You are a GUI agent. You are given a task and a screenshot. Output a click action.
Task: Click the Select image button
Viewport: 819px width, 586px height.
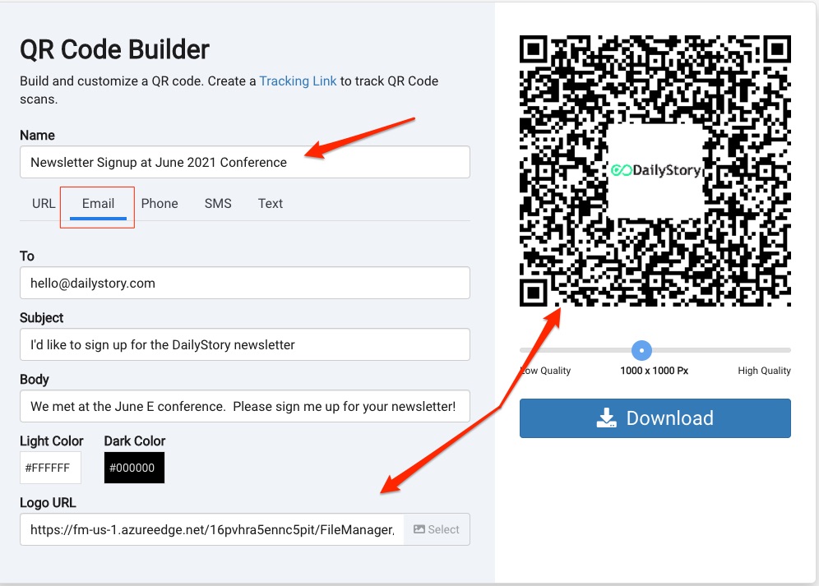pyautogui.click(x=437, y=529)
